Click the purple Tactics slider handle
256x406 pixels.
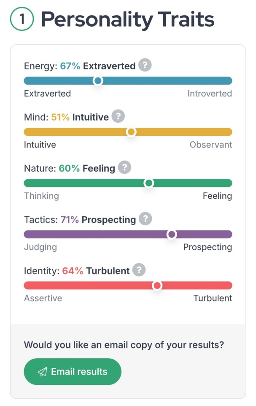pyautogui.click(x=172, y=234)
